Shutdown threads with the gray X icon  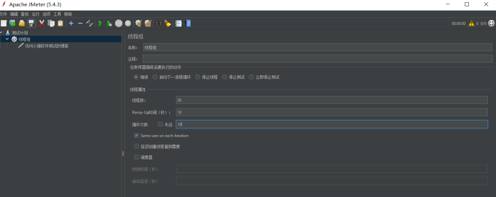click(x=128, y=23)
